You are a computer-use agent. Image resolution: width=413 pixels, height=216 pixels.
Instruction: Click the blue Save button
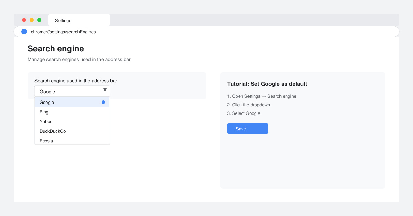coord(248,129)
